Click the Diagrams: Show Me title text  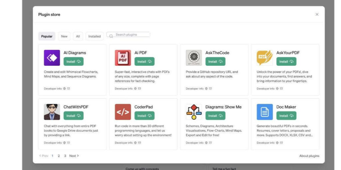click(223, 107)
